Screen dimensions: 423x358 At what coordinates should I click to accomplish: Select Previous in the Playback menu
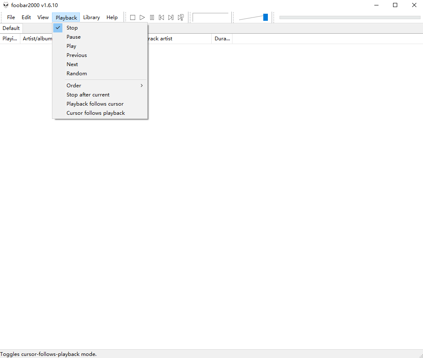tap(100, 55)
